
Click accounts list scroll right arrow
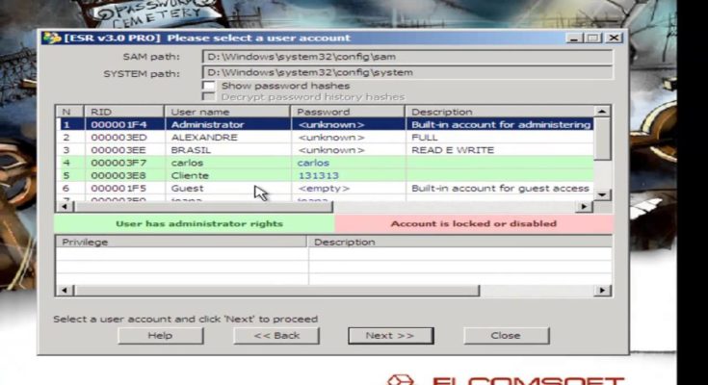click(x=585, y=207)
